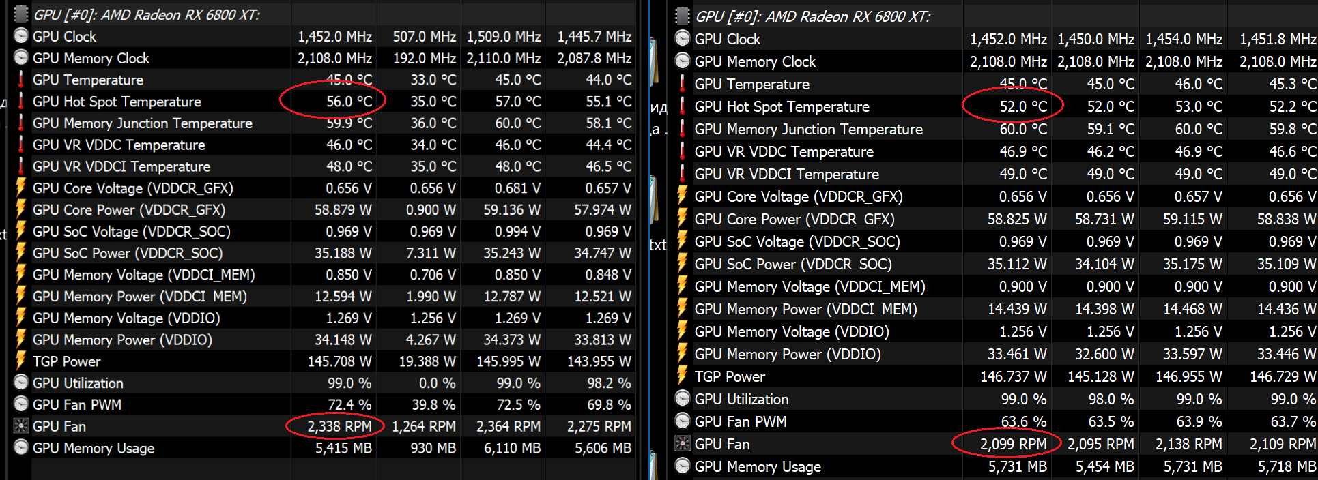Select GPU Fan PWM label in right panel
This screenshot has width=1318, height=480.
point(741,421)
